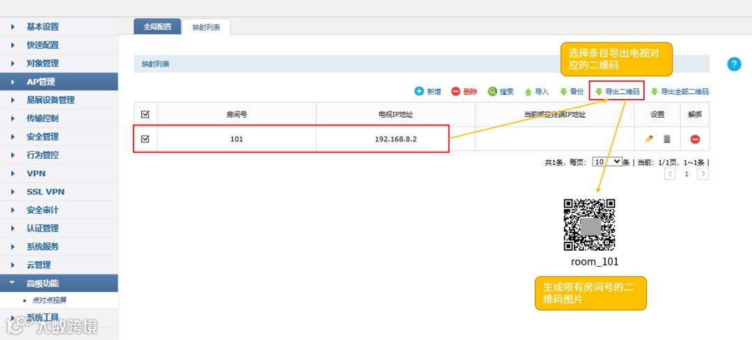
Task: Expand 安全审计 menu
Action: pos(59,210)
